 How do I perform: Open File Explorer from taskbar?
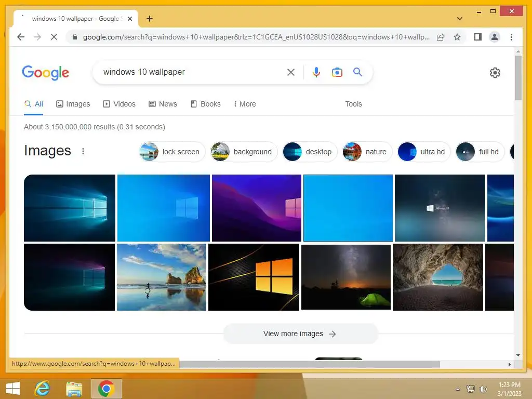click(74, 389)
